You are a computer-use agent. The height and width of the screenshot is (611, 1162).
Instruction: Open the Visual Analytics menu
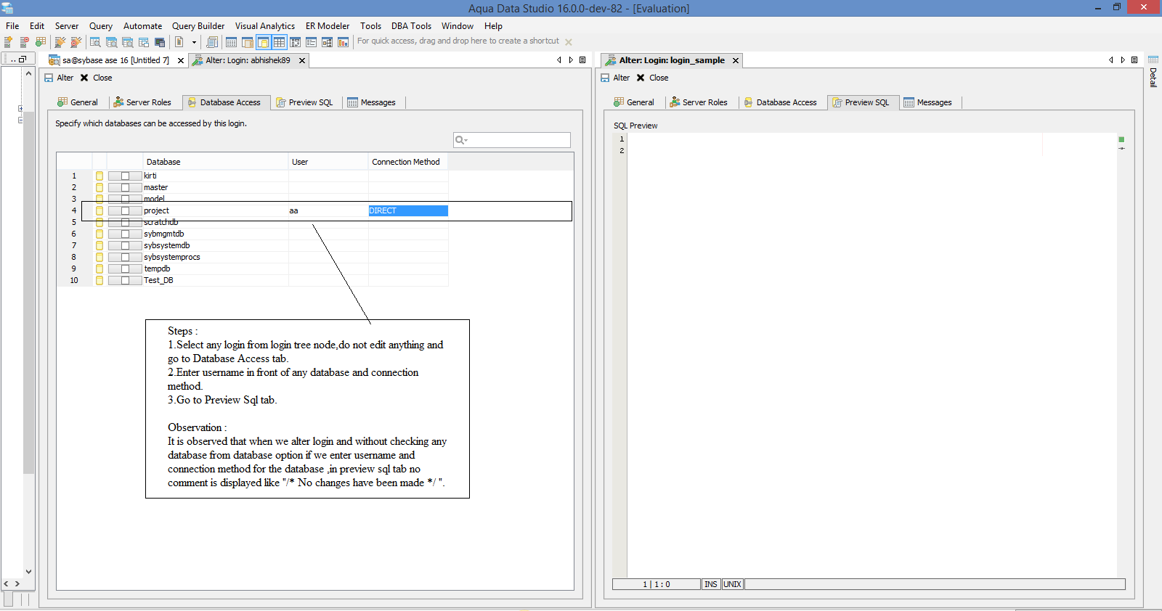265,26
